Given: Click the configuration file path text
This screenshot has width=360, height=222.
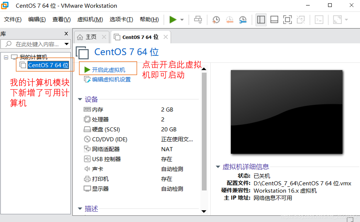Looking at the screenshot, I should point(302,183).
